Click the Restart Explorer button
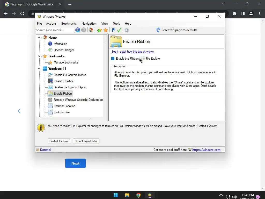This screenshot has height=199, width=265. [59, 141]
